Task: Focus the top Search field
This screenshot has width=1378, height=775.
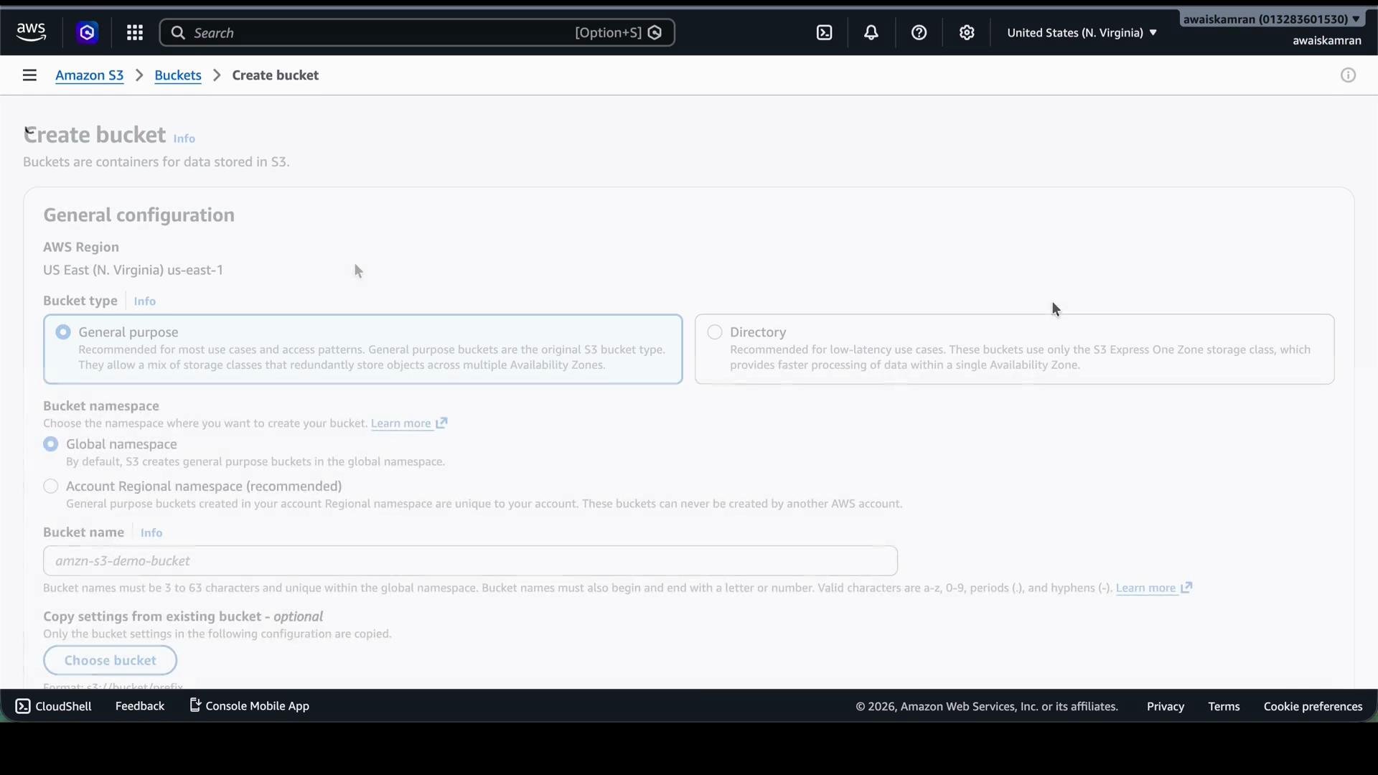Action: (x=417, y=33)
